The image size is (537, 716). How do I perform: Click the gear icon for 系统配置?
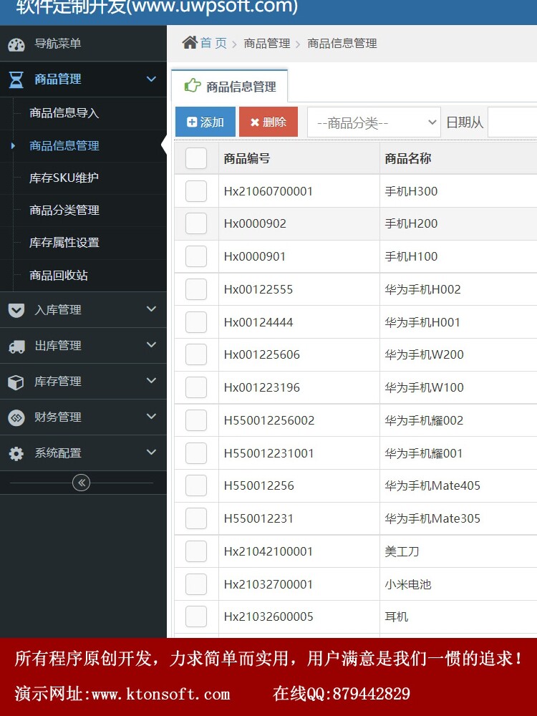pyautogui.click(x=16, y=453)
